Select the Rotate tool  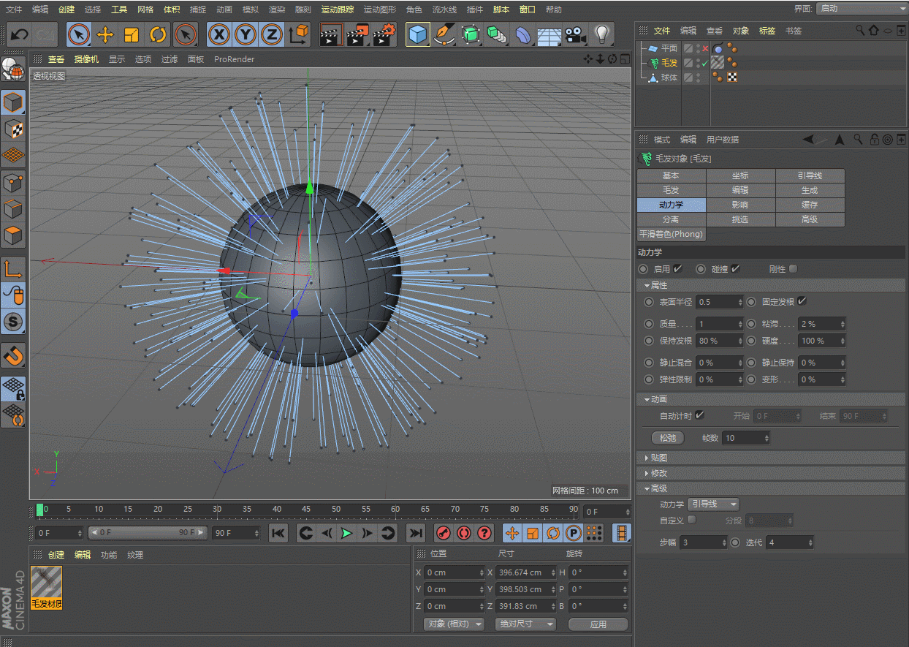pos(158,34)
